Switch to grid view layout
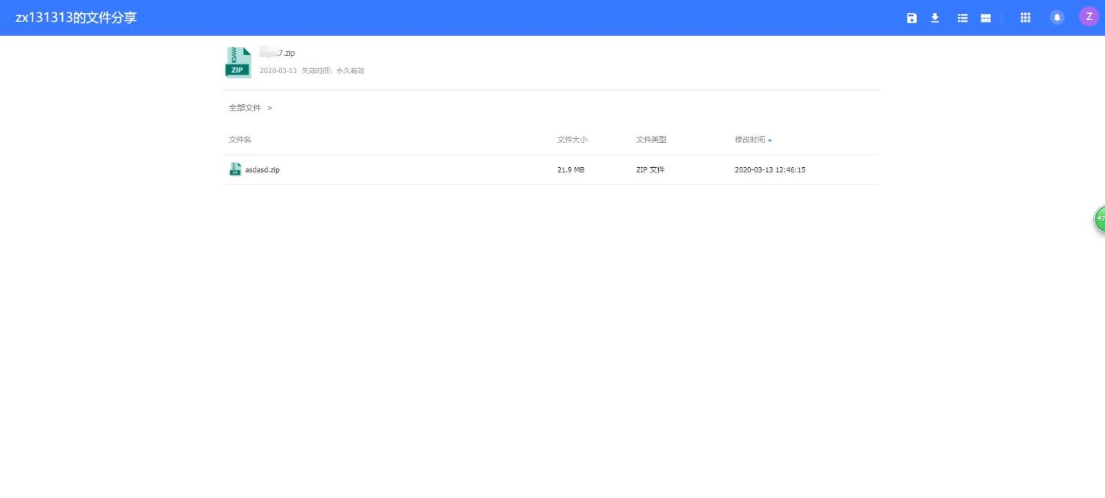 pyautogui.click(x=986, y=18)
